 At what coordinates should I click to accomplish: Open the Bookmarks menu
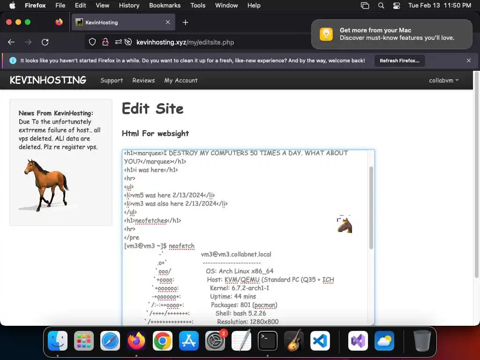click(x=165, y=6)
